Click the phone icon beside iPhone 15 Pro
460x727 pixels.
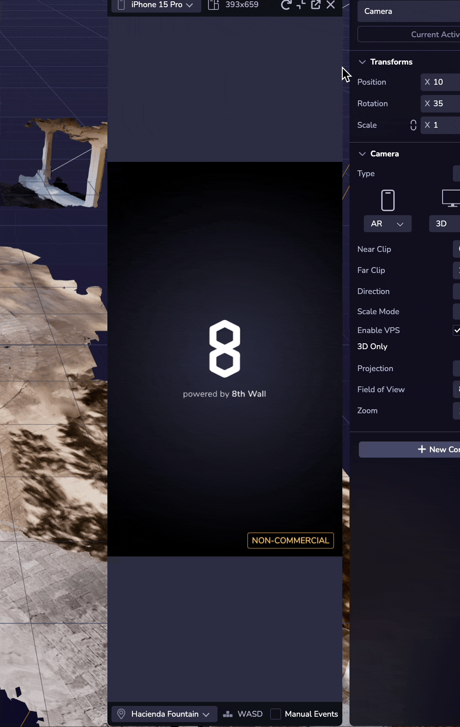121,5
